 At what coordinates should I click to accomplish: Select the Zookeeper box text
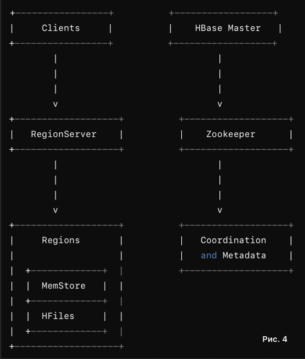[230, 134]
